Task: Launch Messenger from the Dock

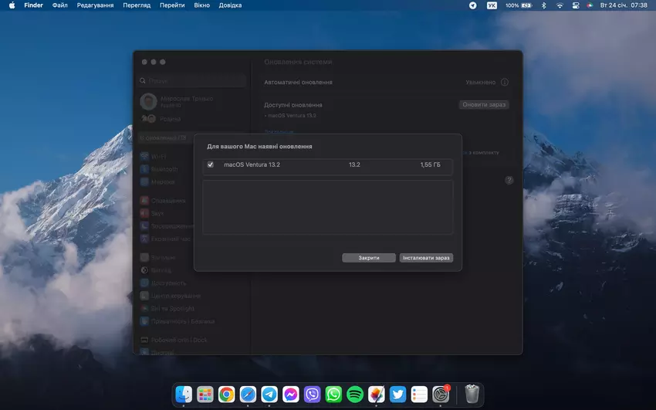Action: pos(291,395)
